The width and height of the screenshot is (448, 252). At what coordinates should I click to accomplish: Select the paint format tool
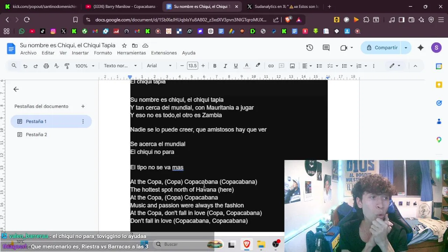[67, 66]
